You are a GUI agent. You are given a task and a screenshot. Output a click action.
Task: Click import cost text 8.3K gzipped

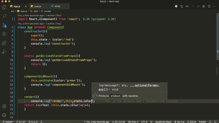(99, 19)
